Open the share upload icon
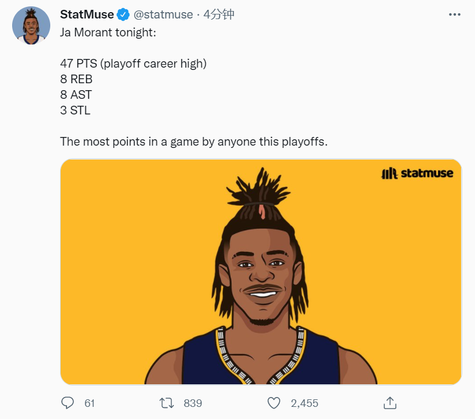The image size is (475, 419). tap(390, 403)
